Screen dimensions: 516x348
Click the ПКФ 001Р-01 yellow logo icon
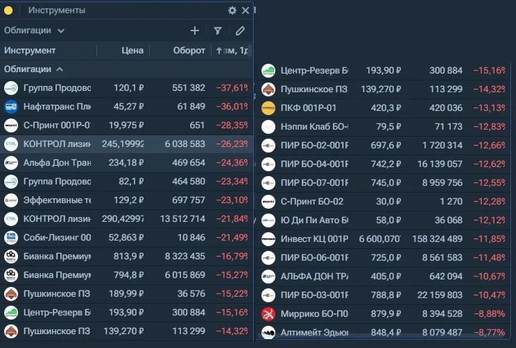coord(268,108)
